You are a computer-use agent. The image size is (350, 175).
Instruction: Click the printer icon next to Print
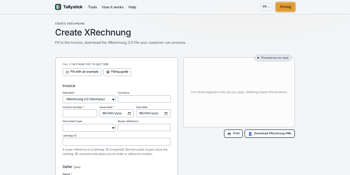coord(229,134)
